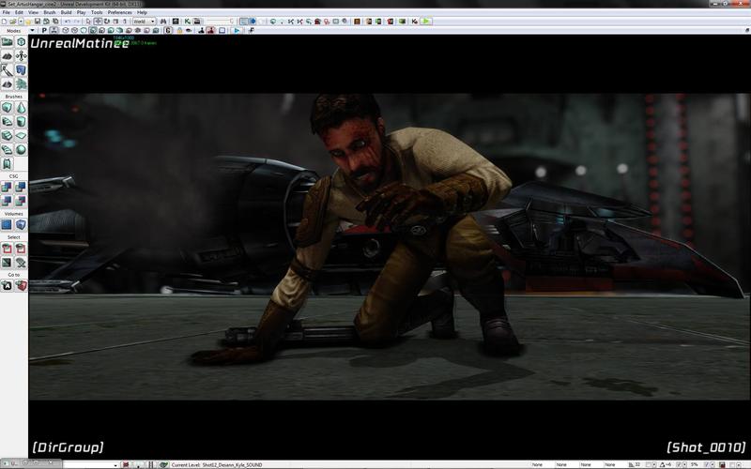Viewport: 751px width, 469px height.
Task: Open Kismet with the green K icon
Action: pos(187,22)
